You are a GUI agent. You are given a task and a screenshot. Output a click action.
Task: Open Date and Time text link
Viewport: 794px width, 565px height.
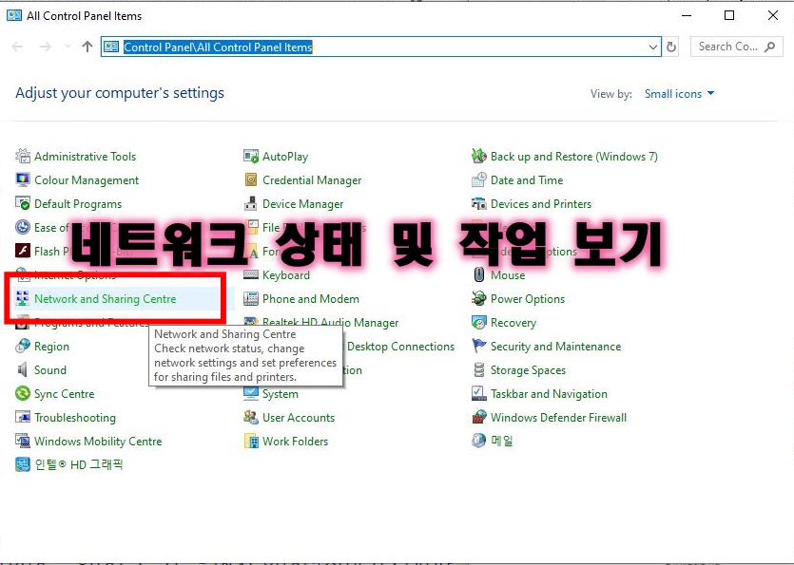pos(527,180)
